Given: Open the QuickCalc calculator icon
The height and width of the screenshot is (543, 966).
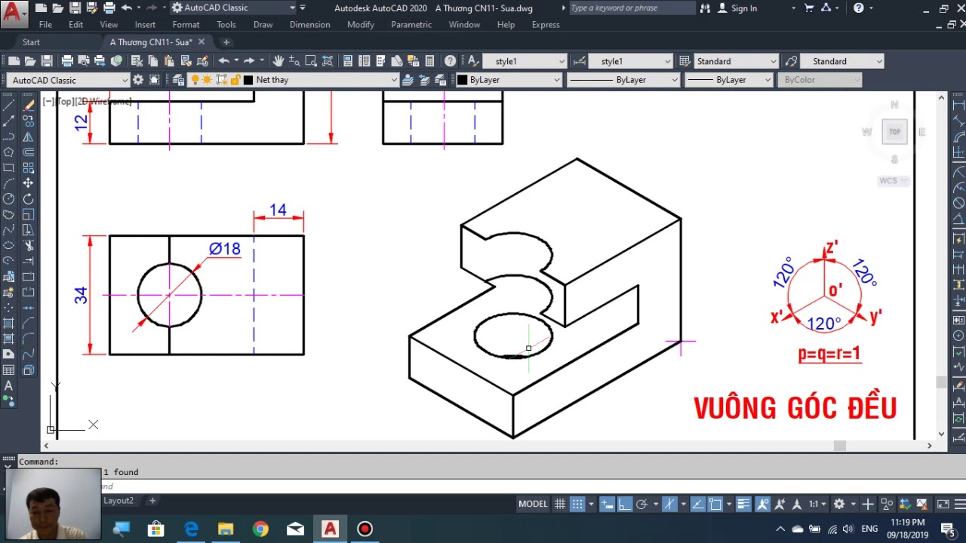Looking at the screenshot, I should pos(429,61).
